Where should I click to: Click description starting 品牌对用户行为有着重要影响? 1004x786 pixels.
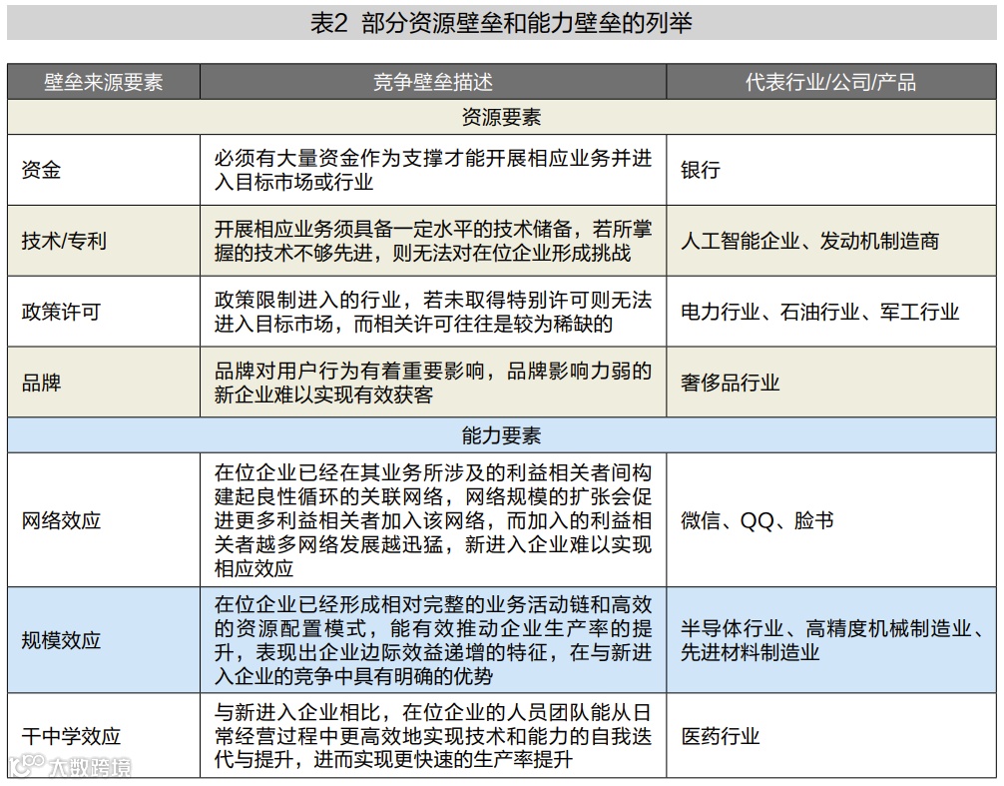433,384
